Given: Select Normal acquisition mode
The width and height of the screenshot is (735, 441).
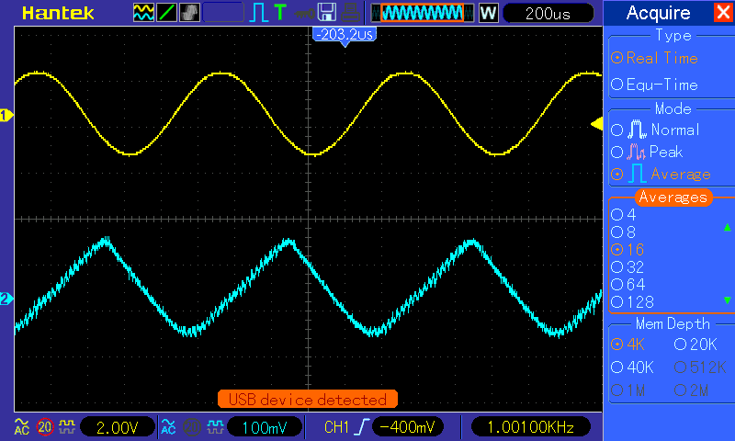Looking at the screenshot, I should 655,130.
